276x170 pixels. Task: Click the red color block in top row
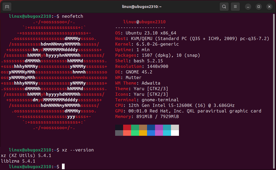point(127,127)
